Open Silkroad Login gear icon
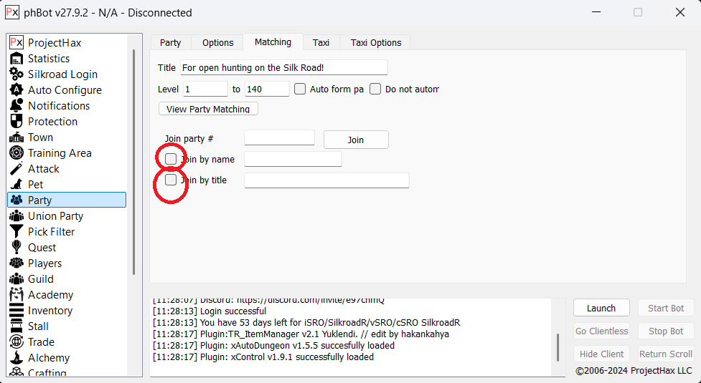 click(17, 74)
